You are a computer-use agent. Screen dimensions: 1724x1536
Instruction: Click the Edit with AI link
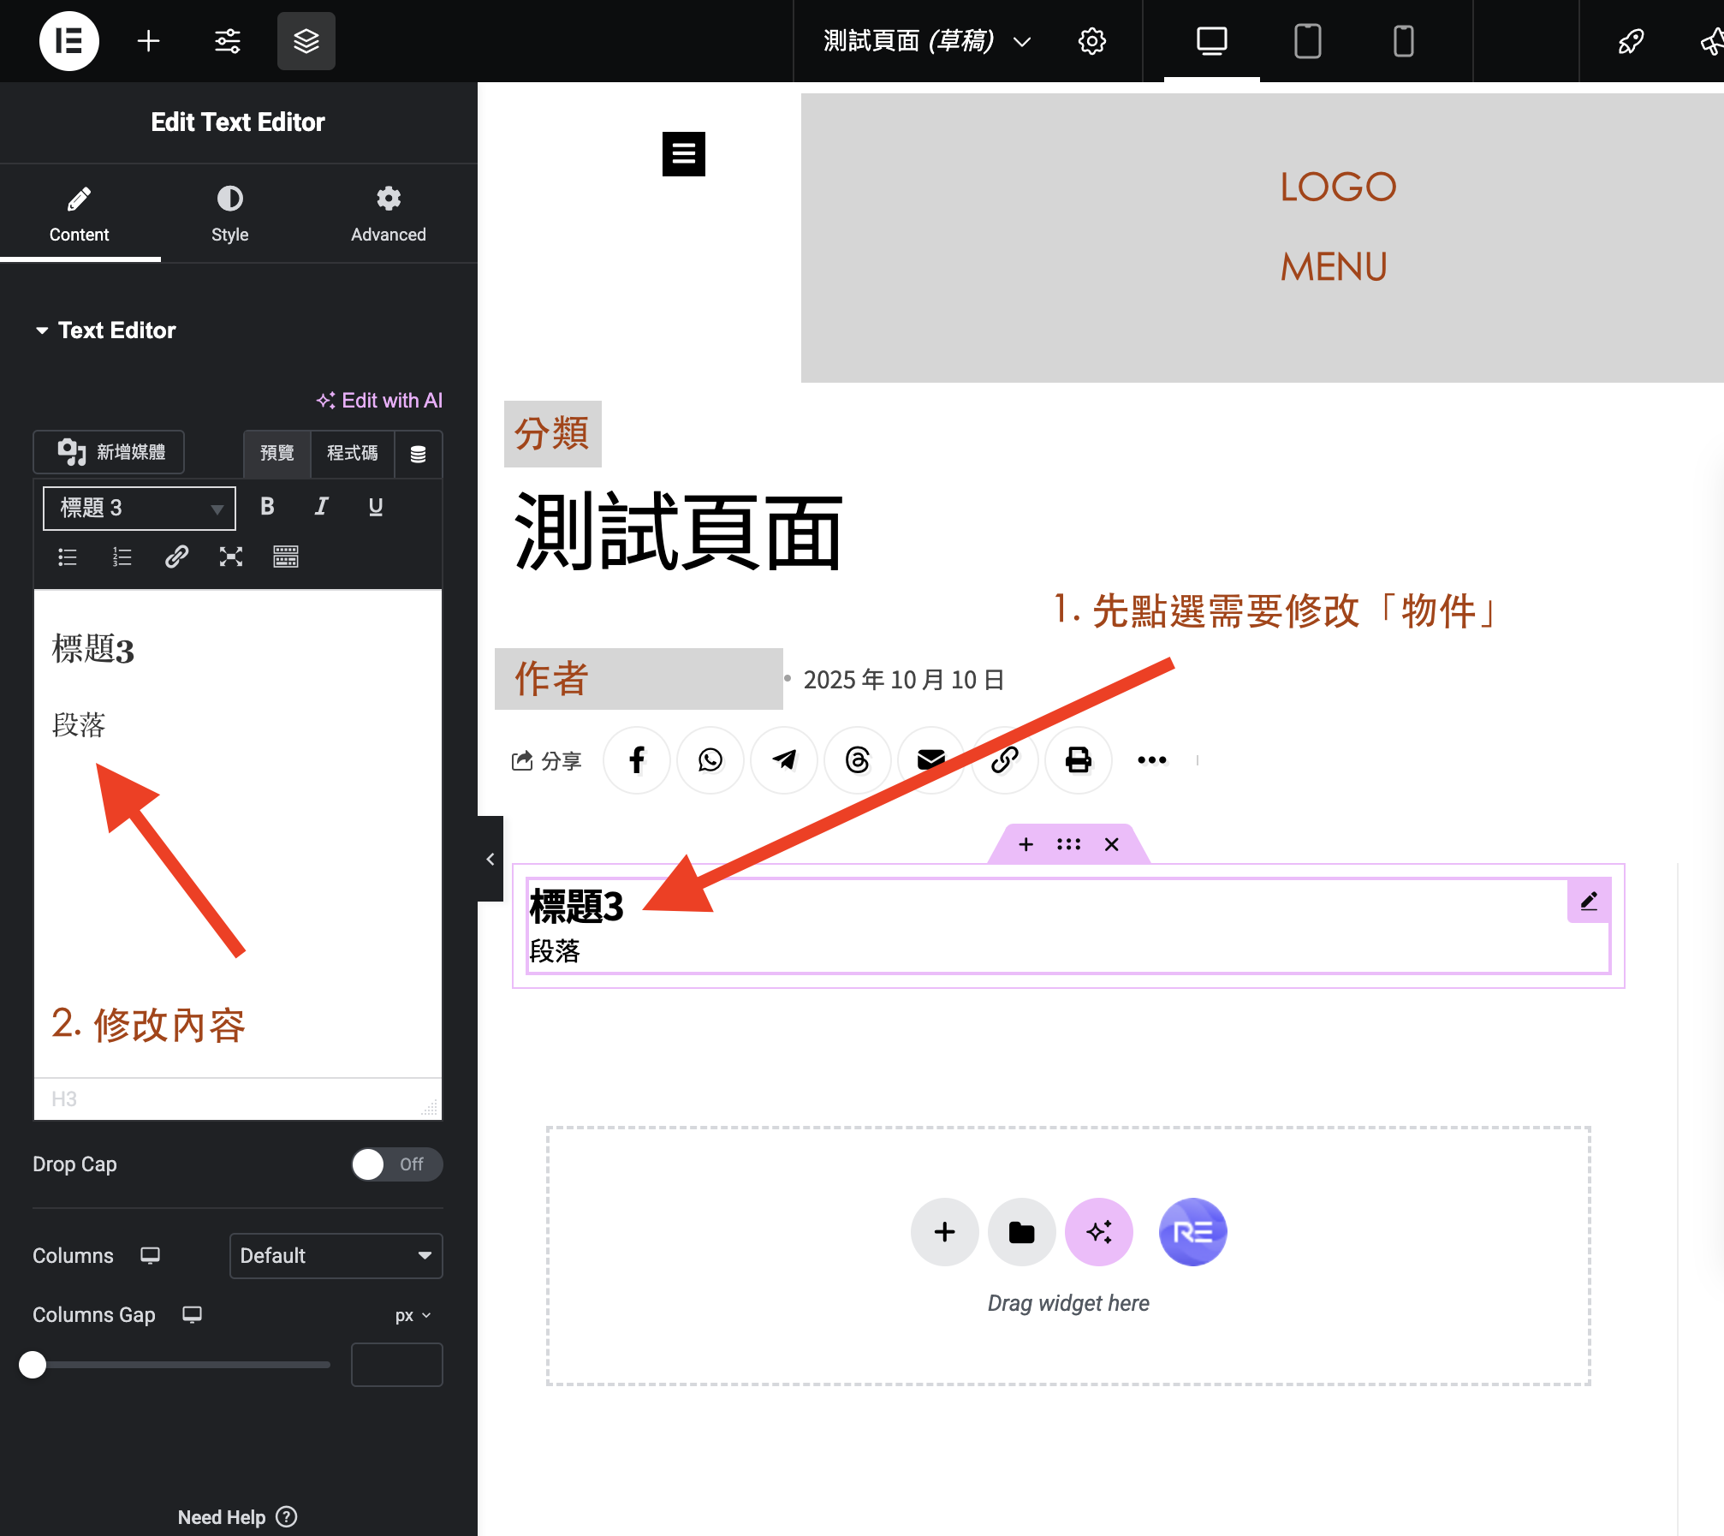pyautogui.click(x=379, y=401)
